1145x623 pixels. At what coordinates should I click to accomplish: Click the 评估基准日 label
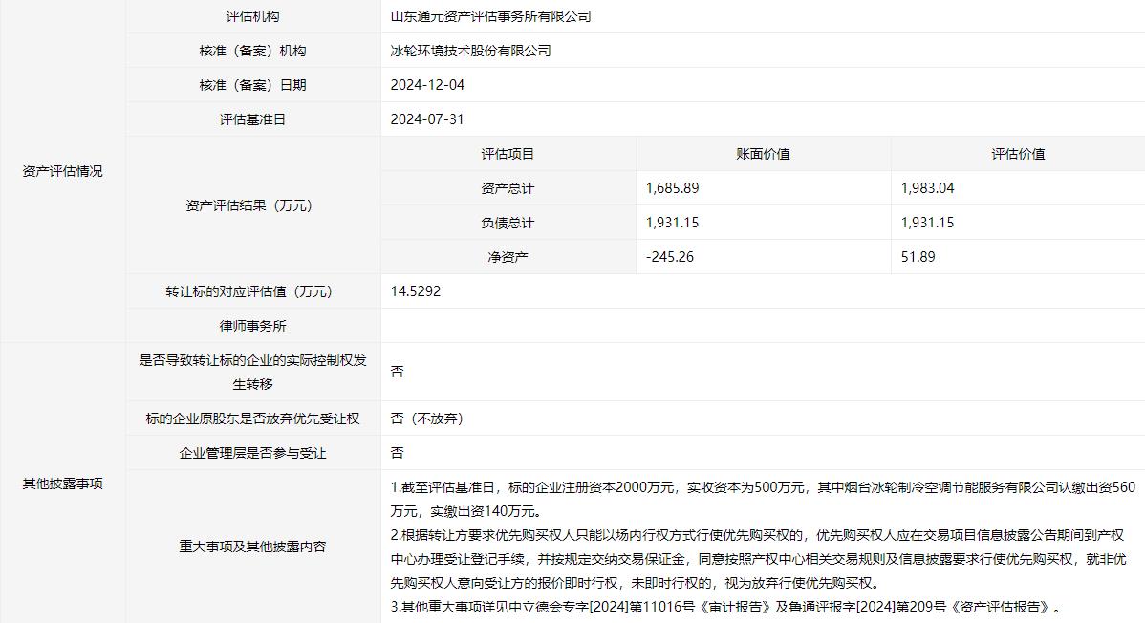252,119
